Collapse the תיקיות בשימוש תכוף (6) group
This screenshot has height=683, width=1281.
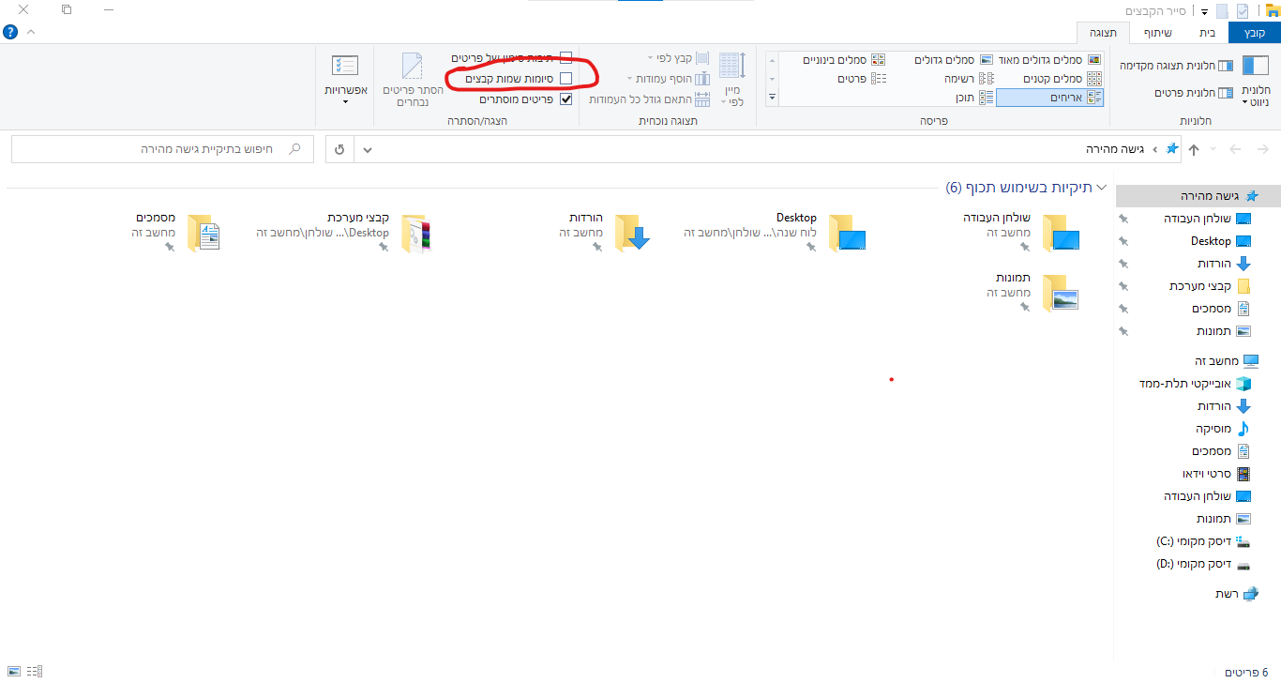point(1101,188)
